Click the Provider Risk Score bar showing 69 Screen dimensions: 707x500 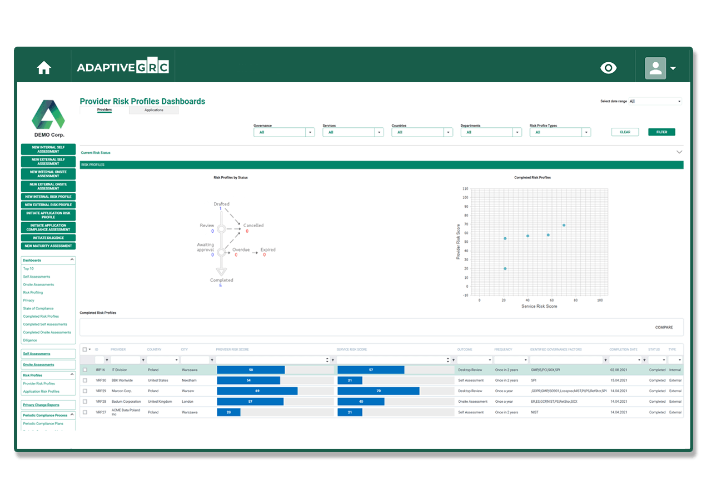coord(257,391)
